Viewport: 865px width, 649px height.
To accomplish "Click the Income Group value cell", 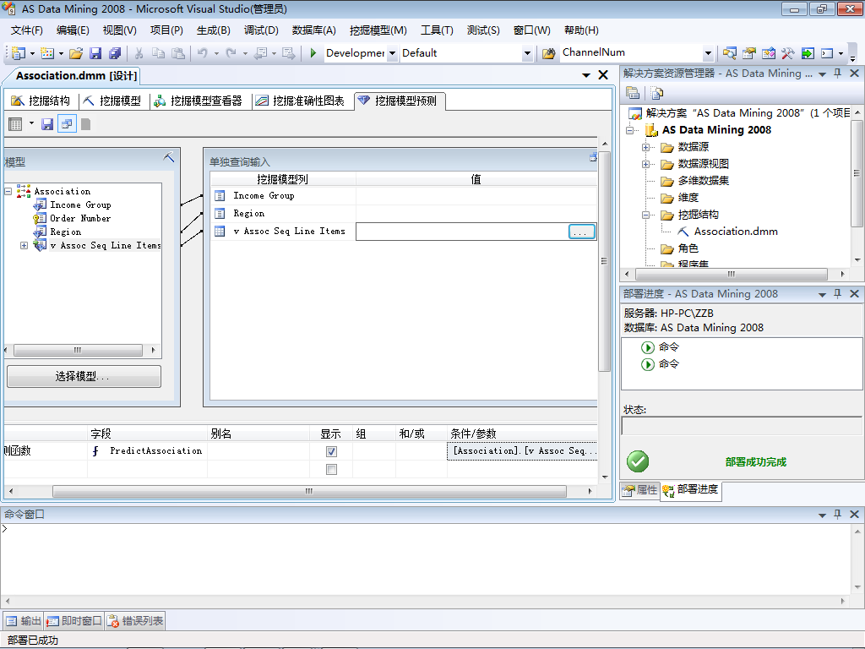I will click(x=476, y=196).
